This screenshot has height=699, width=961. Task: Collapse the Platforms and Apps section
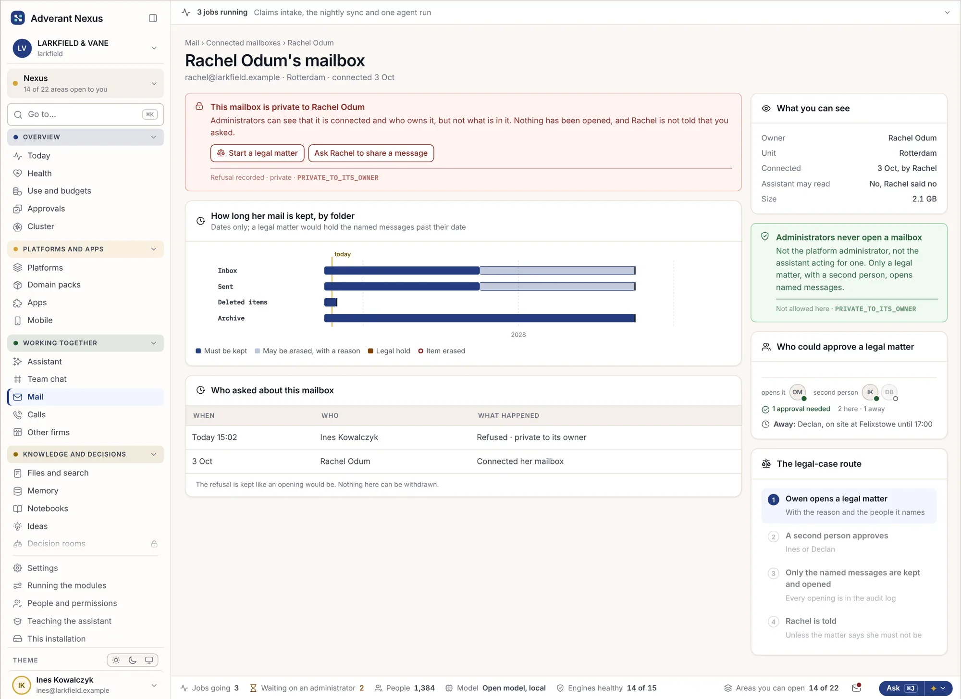pyautogui.click(x=86, y=249)
